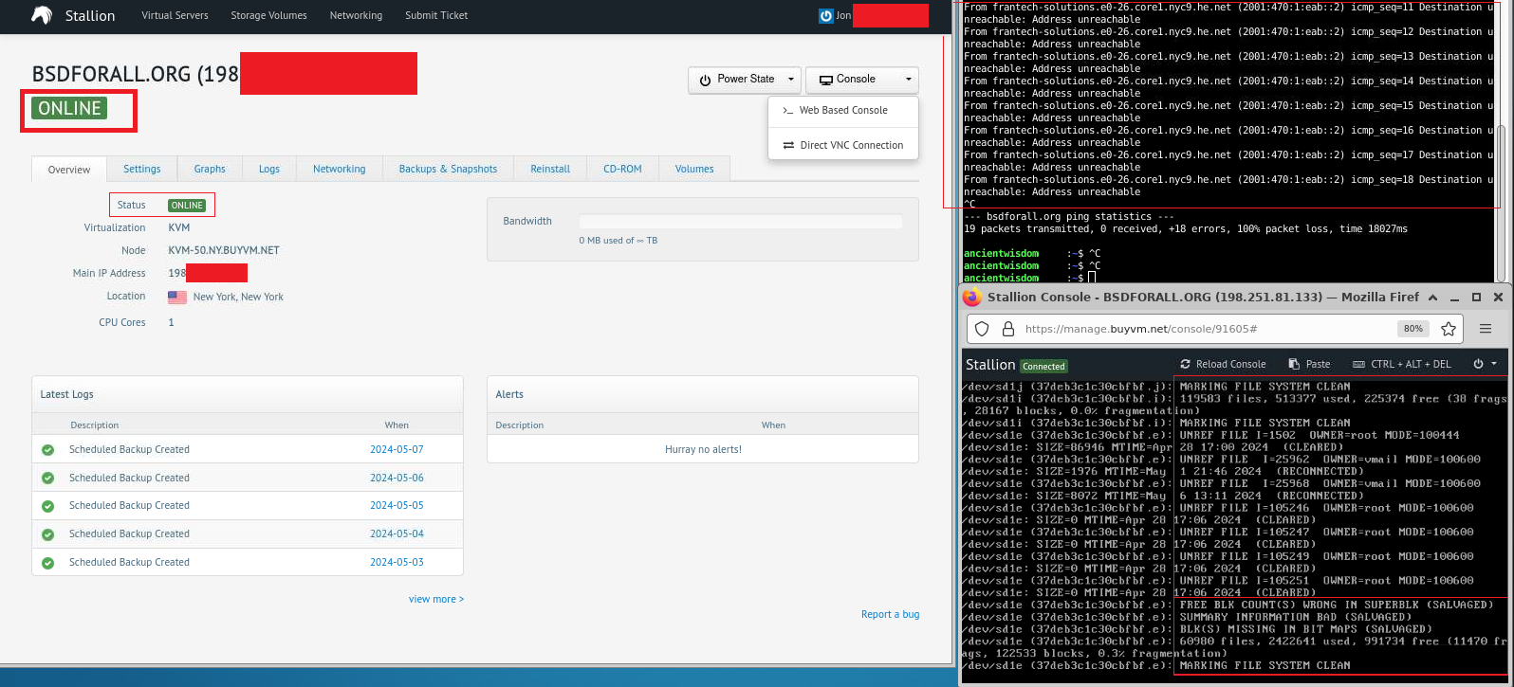Select Web Based Console menu entry
This screenshot has height=687, width=1514.
click(842, 111)
